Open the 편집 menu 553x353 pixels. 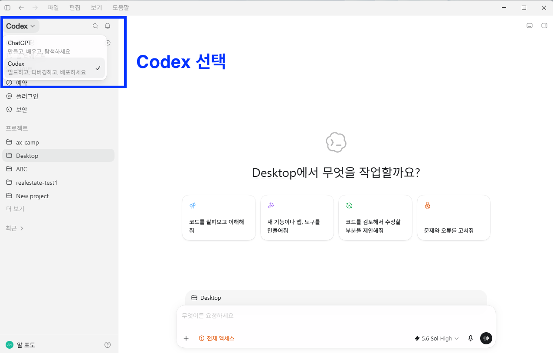[75, 8]
